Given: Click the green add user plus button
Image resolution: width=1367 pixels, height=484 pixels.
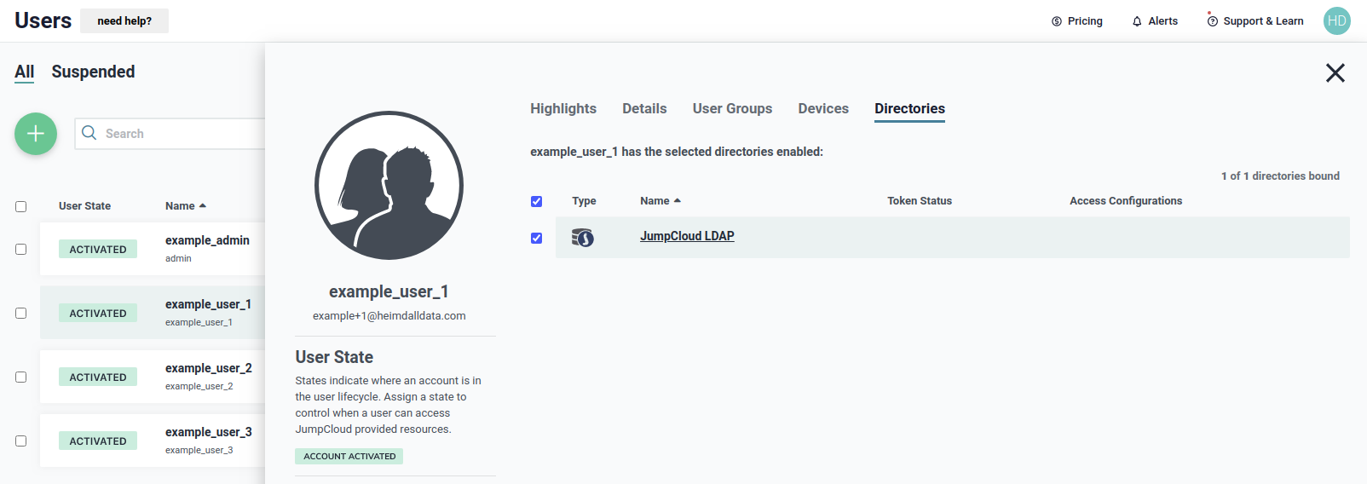Looking at the screenshot, I should [x=36, y=134].
